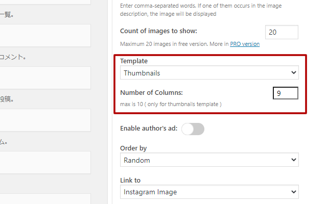Click the "Number of Columns:" label
The width and height of the screenshot is (327, 204).
click(151, 93)
